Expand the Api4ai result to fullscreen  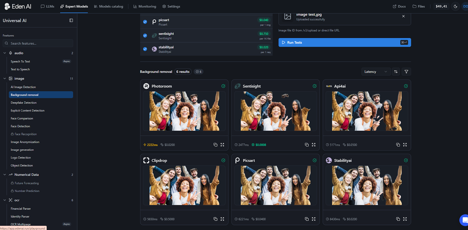click(x=405, y=145)
